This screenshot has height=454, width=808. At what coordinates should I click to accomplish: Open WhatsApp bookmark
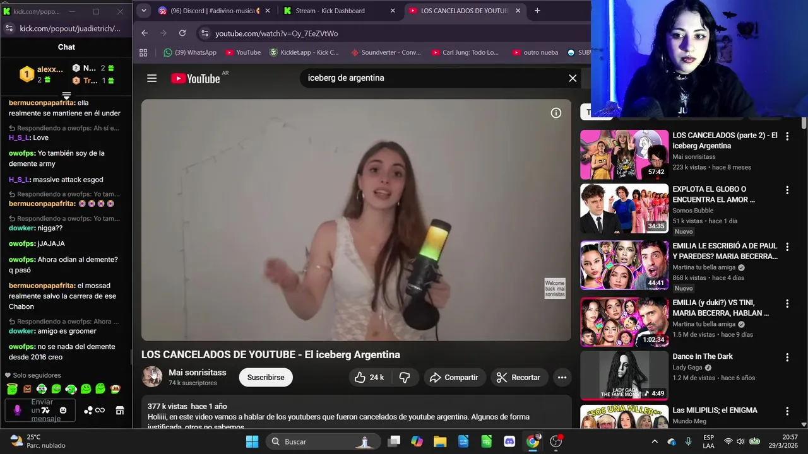click(189, 52)
